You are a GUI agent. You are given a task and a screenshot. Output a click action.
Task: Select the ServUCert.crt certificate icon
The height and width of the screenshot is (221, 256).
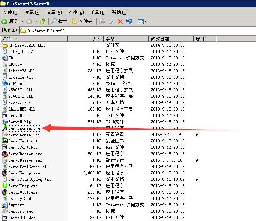(x=5, y=141)
